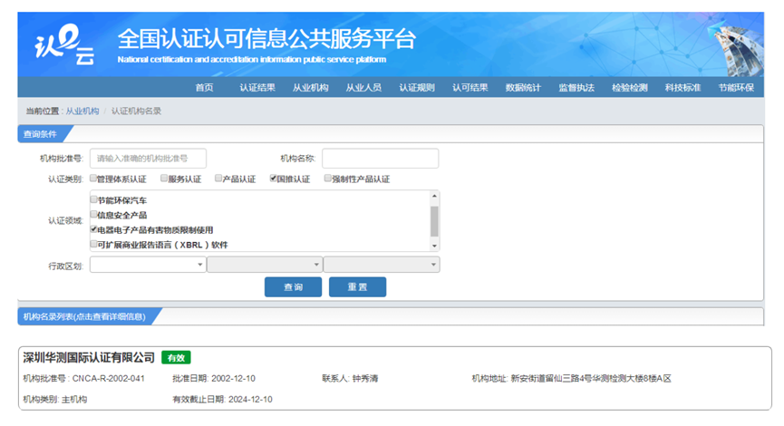The width and height of the screenshot is (784, 426).
Task: Open the third 行政区划 dropdown
Action: pos(381,265)
